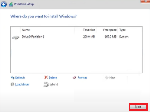Click the pink eraser Format icon
The height and width of the screenshot is (112, 150).
[74, 77]
